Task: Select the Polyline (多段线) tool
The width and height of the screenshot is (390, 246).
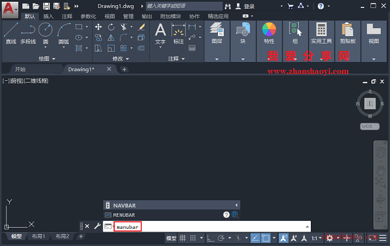Action: (x=28, y=33)
